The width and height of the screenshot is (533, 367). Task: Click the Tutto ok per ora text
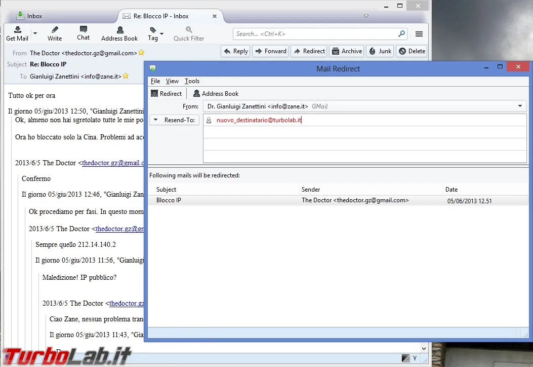[31, 95]
